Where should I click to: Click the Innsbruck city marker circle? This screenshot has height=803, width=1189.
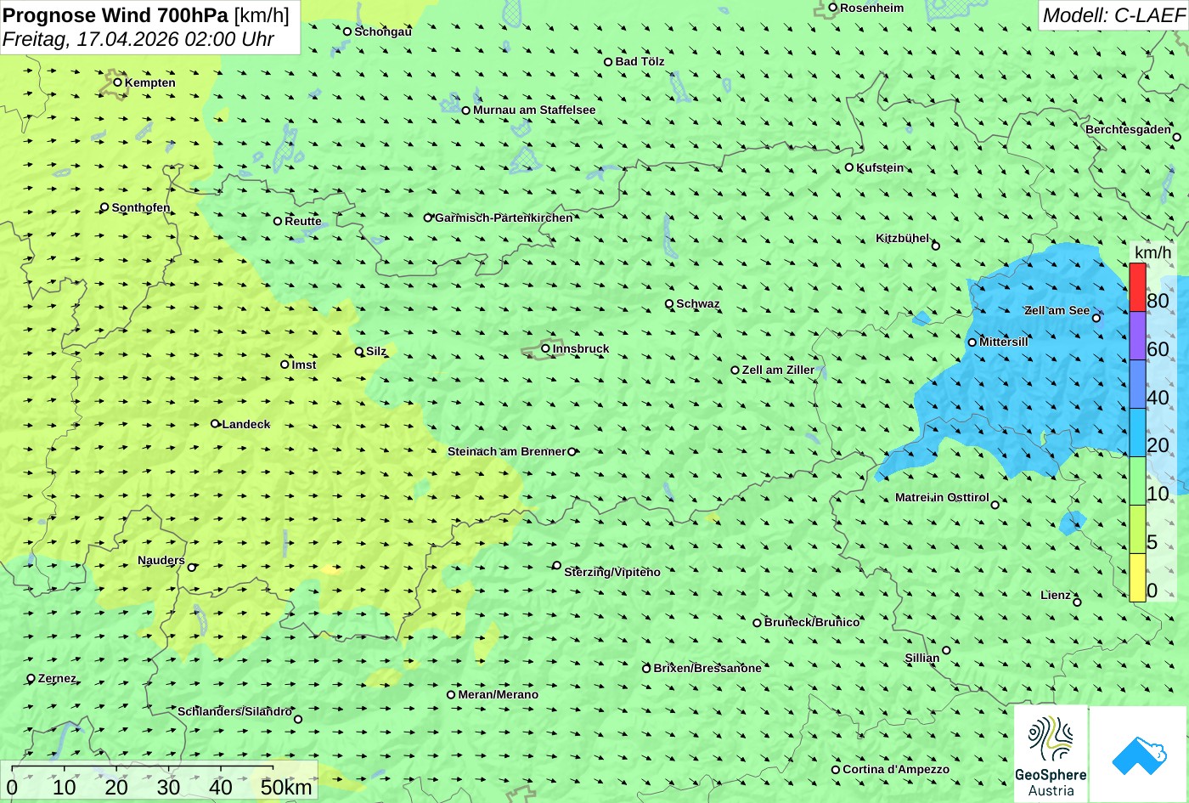pyautogui.click(x=545, y=348)
